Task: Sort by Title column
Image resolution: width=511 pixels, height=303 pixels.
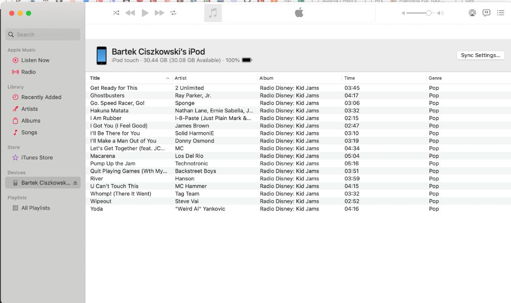Action: tap(95, 78)
